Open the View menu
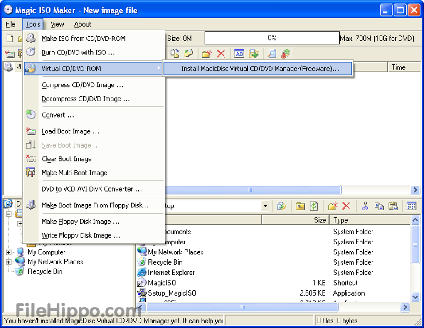The image size is (424, 328). 57,24
